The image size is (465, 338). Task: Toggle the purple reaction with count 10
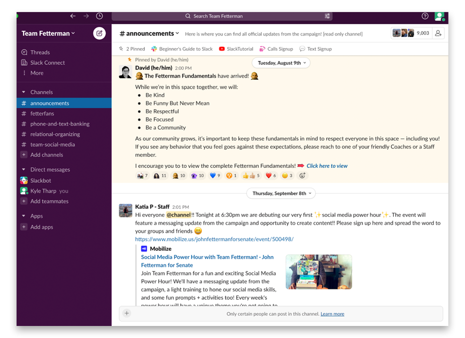pyautogui.click(x=197, y=176)
